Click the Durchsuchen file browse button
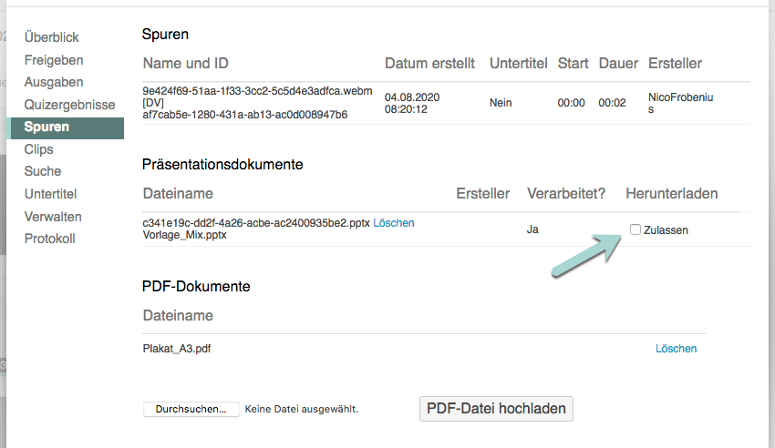This screenshot has width=775, height=448. click(x=191, y=410)
